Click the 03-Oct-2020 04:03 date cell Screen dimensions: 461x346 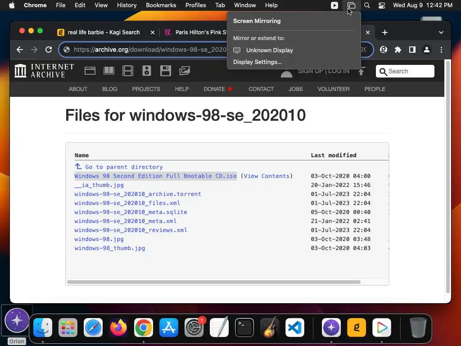(x=340, y=248)
